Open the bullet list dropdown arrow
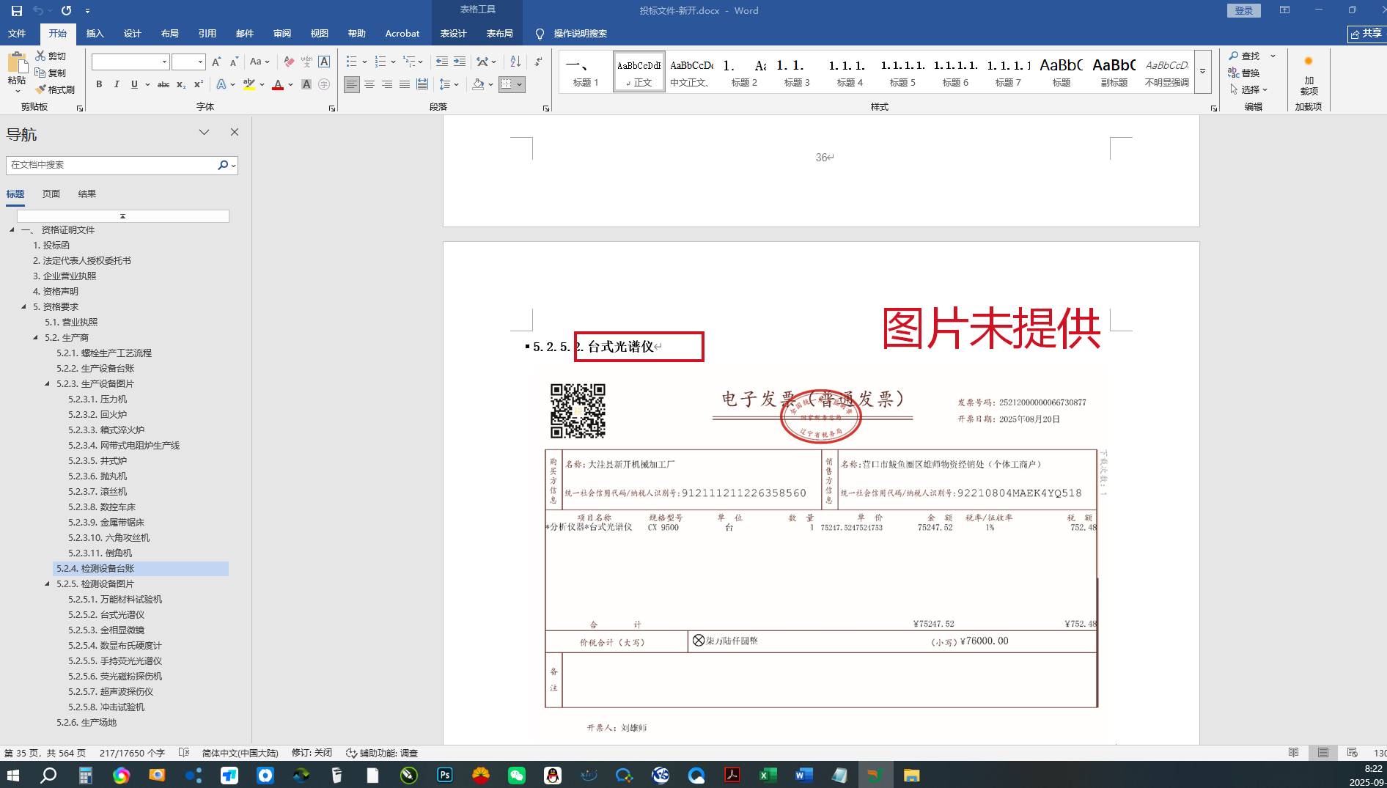This screenshot has width=1387, height=788. click(x=365, y=62)
